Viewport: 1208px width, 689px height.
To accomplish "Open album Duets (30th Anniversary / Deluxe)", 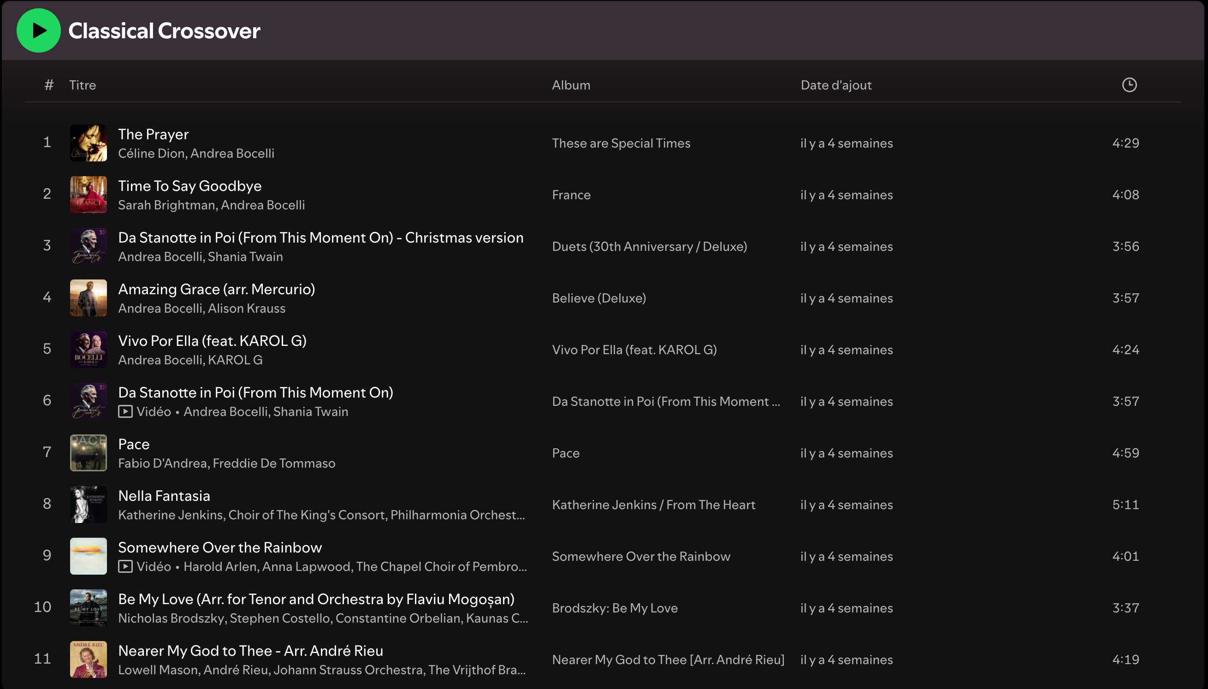I will 649,247.
